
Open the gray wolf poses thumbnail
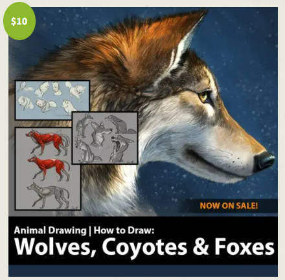click(x=105, y=138)
